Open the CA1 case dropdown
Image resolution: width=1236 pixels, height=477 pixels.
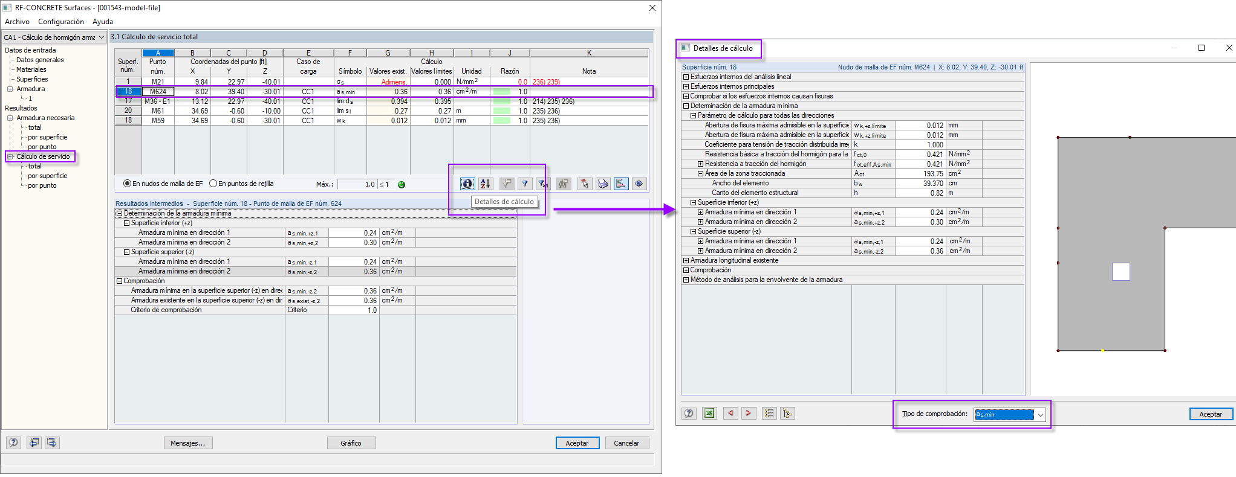coord(102,37)
